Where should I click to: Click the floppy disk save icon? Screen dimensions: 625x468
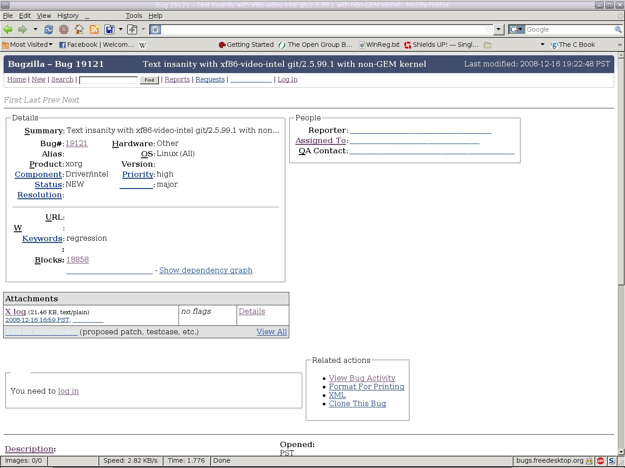pos(109,29)
